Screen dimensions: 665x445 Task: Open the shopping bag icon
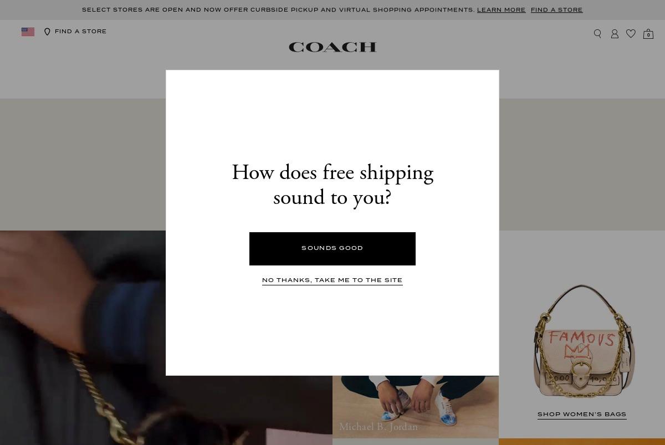[648, 34]
